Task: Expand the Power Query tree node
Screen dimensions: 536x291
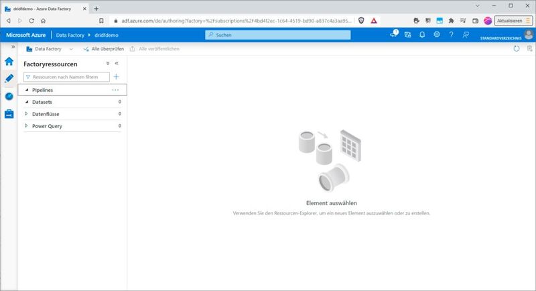Action: coord(26,126)
